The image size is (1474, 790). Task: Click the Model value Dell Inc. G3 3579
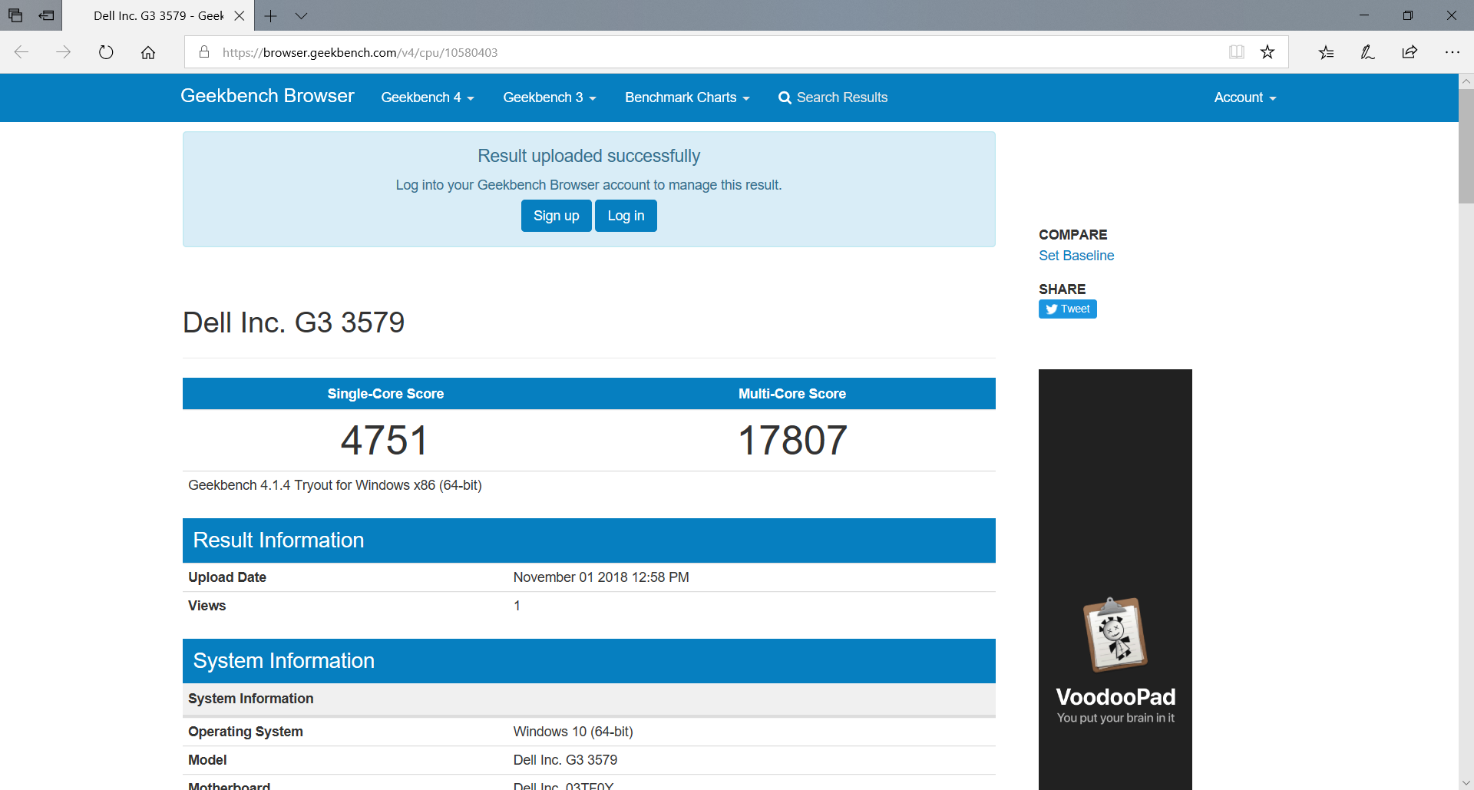(x=565, y=760)
